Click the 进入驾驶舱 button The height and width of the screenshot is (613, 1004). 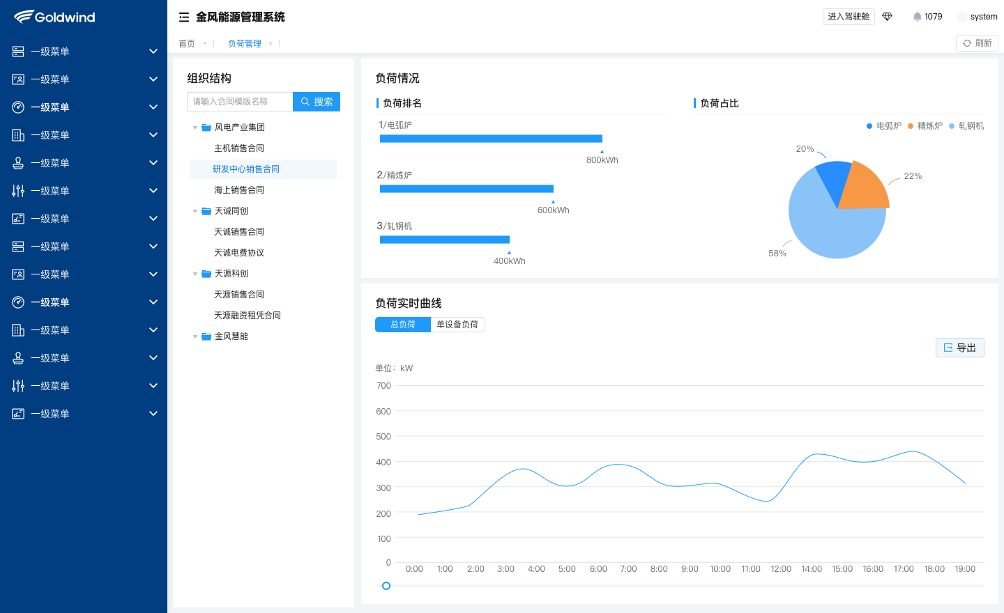point(849,17)
